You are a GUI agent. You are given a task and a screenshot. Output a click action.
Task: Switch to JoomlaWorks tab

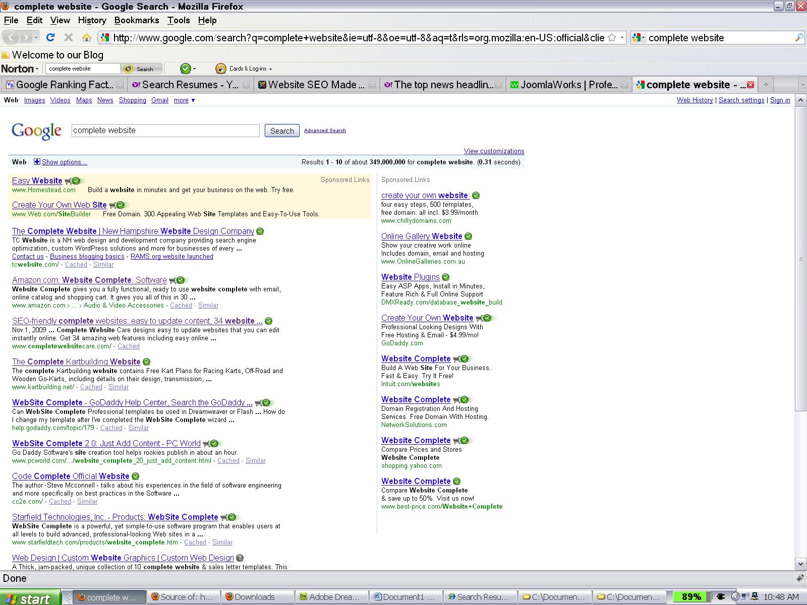568,85
